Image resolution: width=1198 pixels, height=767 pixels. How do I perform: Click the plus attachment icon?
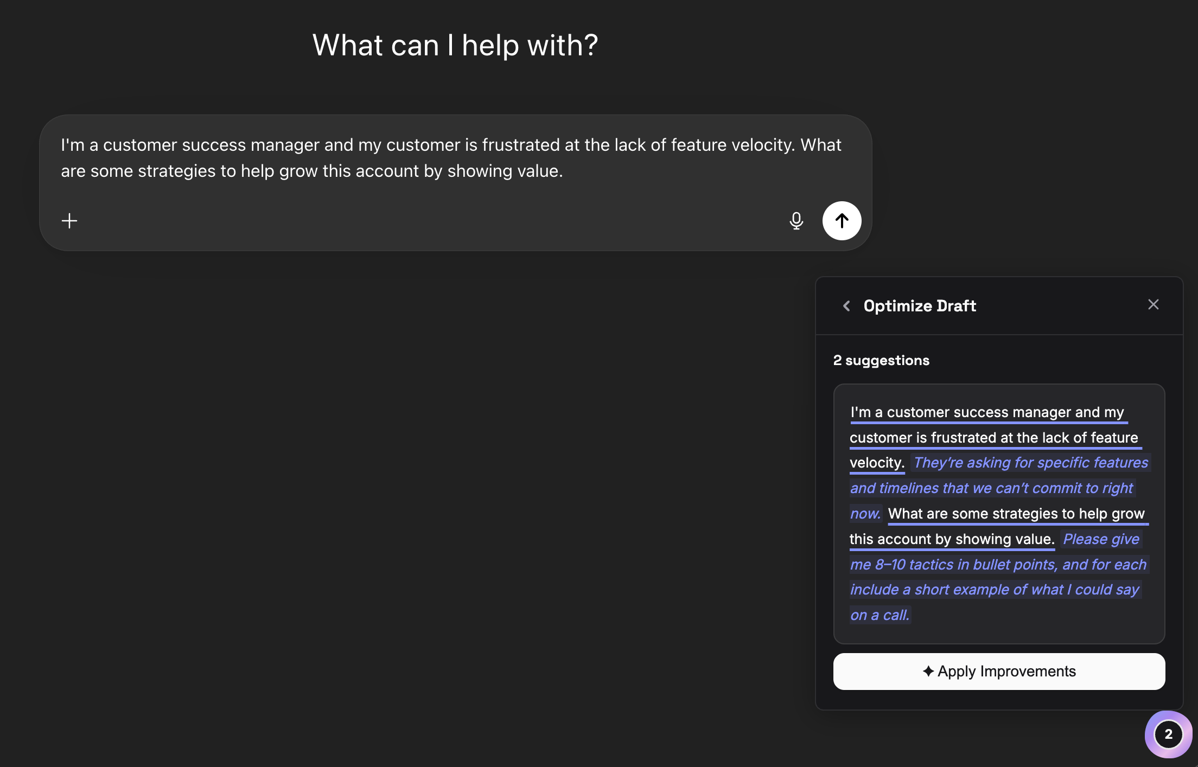pyautogui.click(x=69, y=221)
